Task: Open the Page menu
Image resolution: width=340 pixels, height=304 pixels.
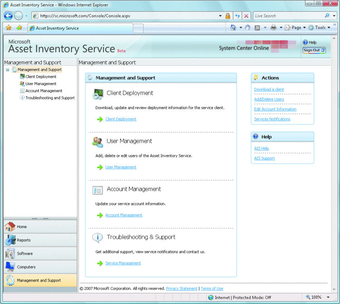Action: point(295,28)
